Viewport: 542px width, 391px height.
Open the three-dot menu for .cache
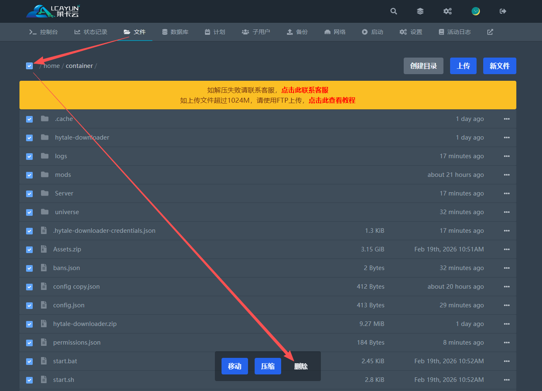tap(506, 119)
